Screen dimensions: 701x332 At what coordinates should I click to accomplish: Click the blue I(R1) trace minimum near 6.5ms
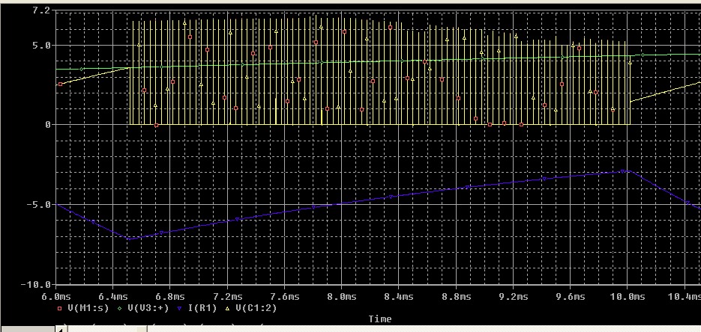click(129, 239)
